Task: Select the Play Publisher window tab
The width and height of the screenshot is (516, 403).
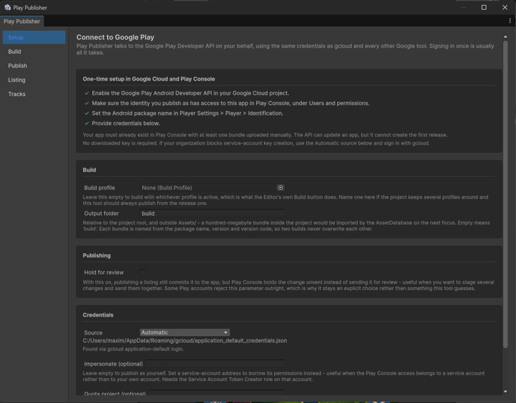Action: tap(22, 21)
